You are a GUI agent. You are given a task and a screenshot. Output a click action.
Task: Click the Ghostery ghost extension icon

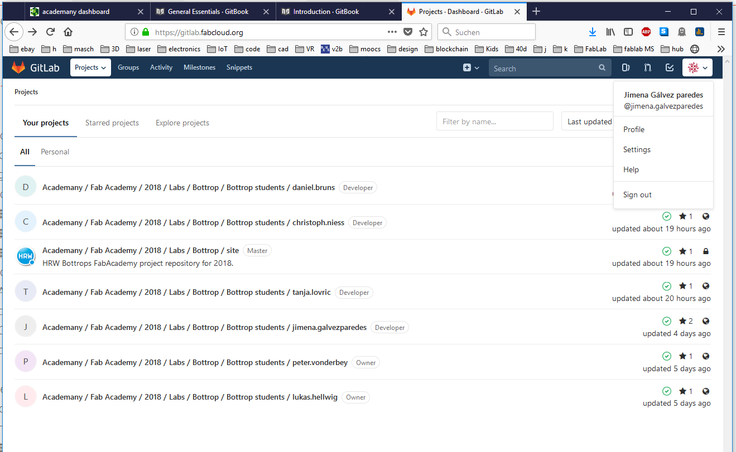(682, 32)
